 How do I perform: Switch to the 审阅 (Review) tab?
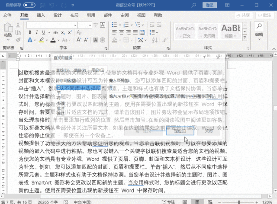pyautogui.click(x=125, y=15)
